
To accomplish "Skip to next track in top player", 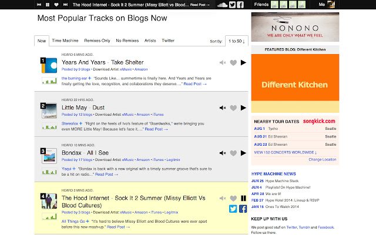I will (65, 5).
